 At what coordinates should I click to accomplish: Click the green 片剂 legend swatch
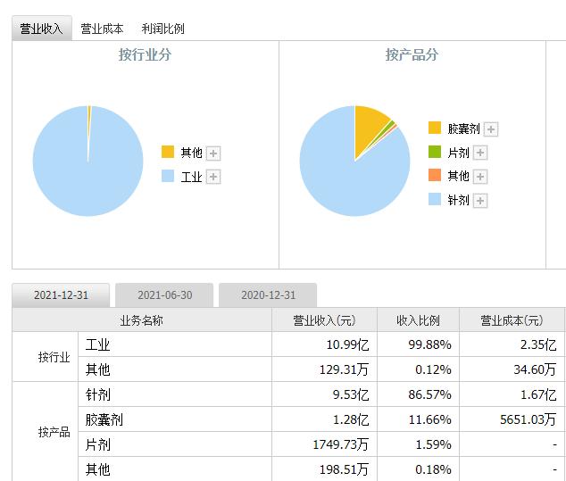click(x=435, y=152)
